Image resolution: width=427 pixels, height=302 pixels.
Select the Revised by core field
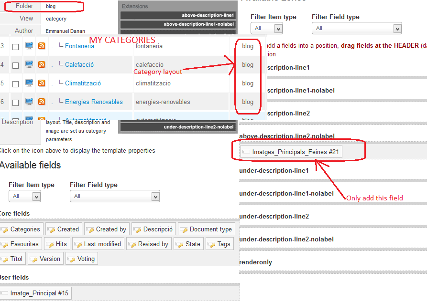pos(149,244)
